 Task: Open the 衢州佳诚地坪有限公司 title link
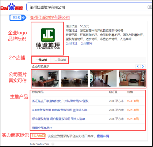click(x=50, y=18)
